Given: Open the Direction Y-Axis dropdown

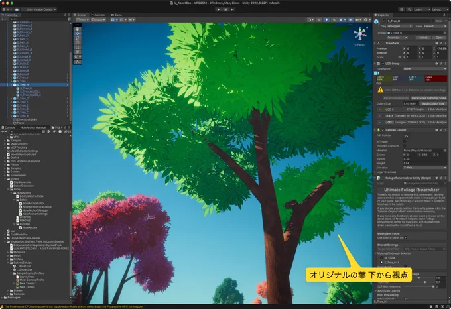Looking at the screenshot, I should point(425,168).
